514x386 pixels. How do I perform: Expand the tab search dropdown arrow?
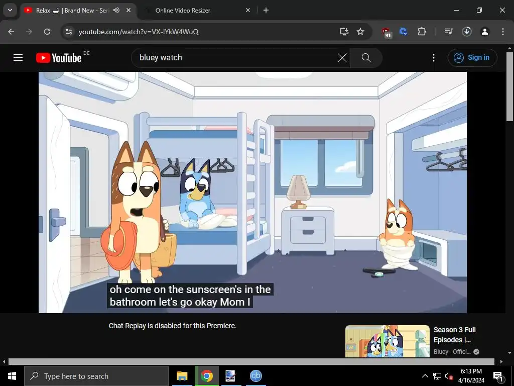(x=10, y=10)
